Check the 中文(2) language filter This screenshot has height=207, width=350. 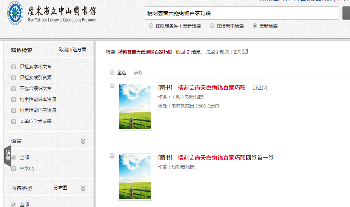tap(14, 169)
